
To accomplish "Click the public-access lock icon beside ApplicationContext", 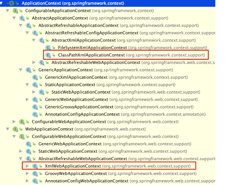I will pyautogui.click(x=17, y=3).
